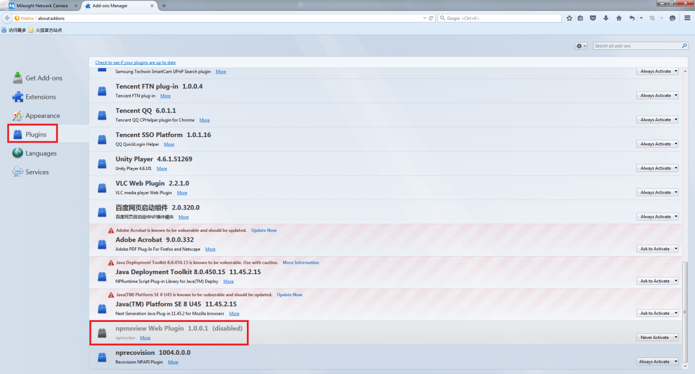Open Get Add-ons category
The image size is (695, 374).
tap(44, 78)
